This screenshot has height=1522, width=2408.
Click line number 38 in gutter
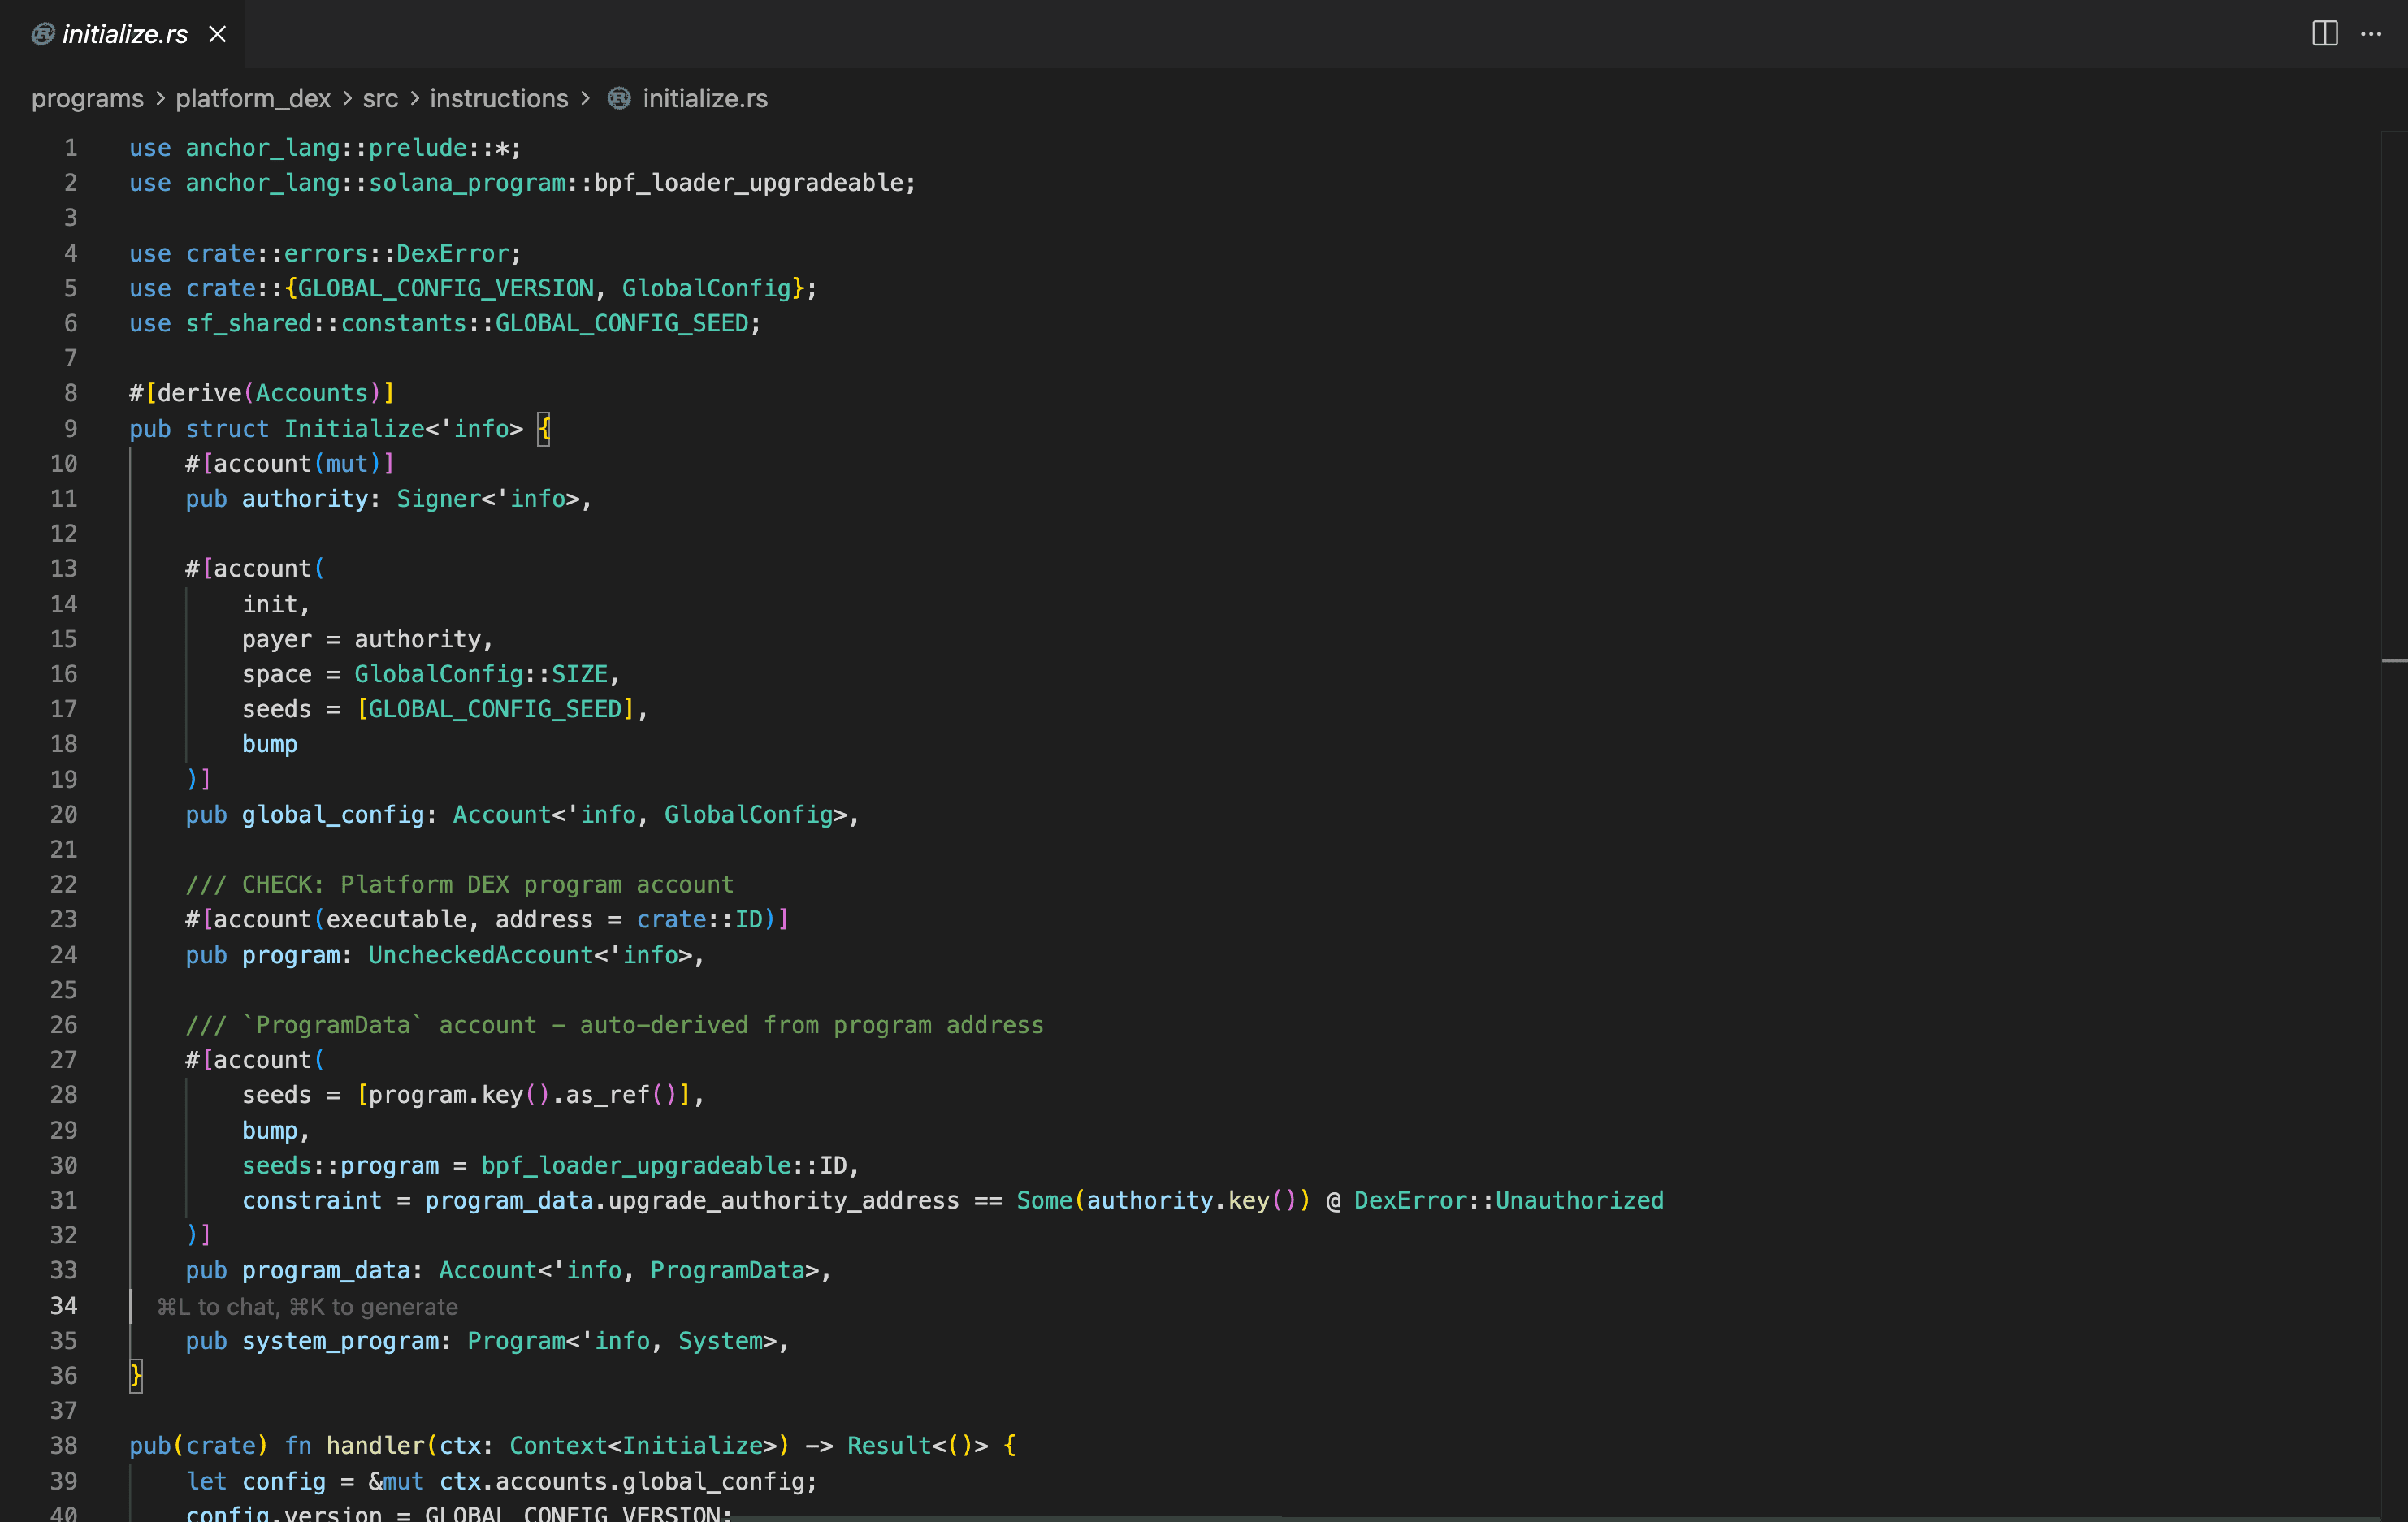pos(64,1445)
